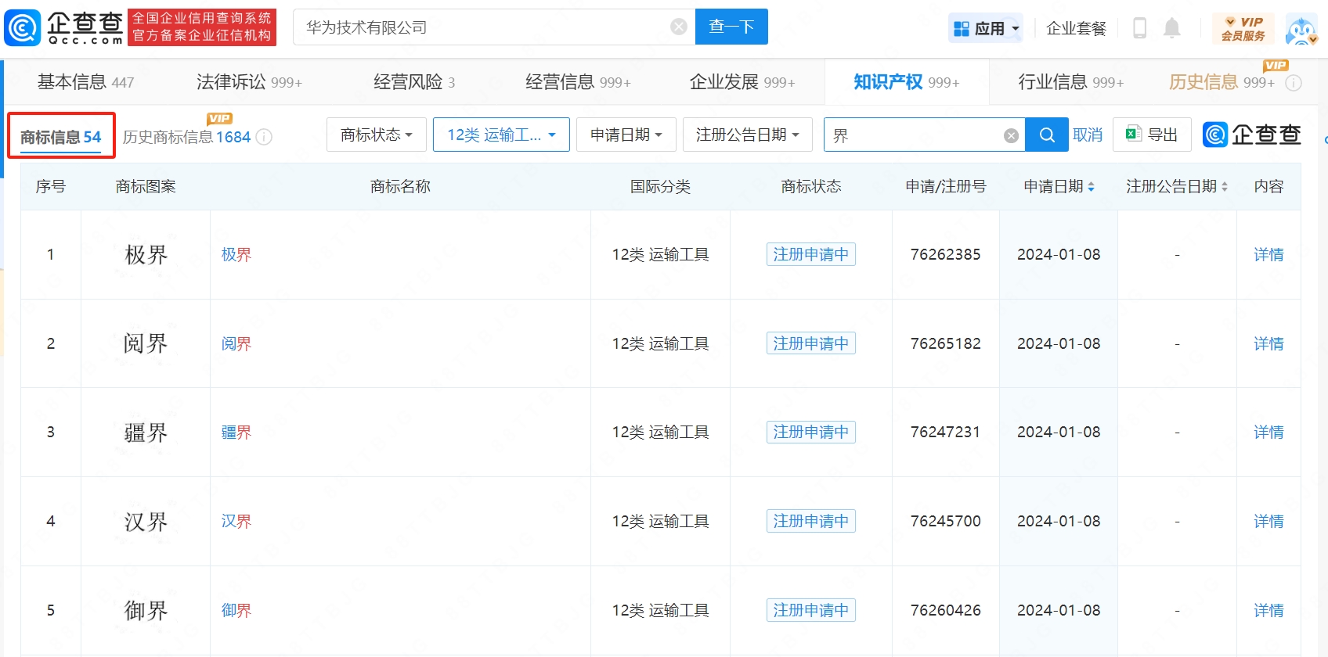This screenshot has height=657, width=1328.
Task: Click application number 76265182
Action: 945,343
